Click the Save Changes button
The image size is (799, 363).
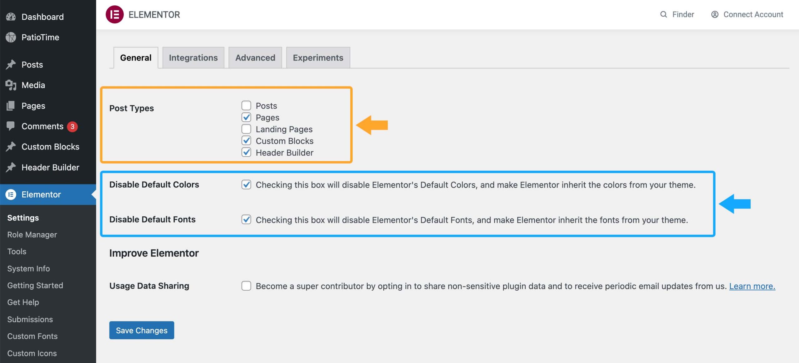141,330
